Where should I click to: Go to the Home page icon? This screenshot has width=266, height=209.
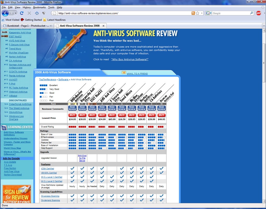(37, 13)
